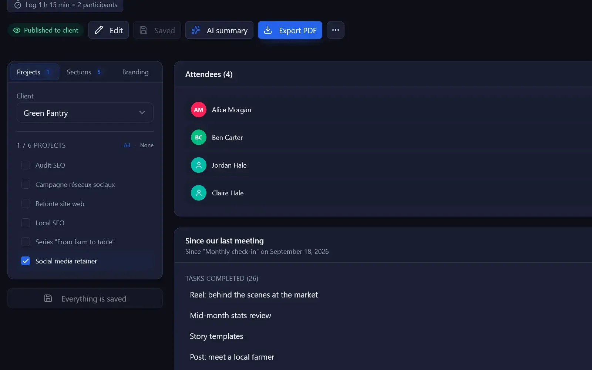
Task: Switch to the Projects tab
Action: (x=34, y=72)
